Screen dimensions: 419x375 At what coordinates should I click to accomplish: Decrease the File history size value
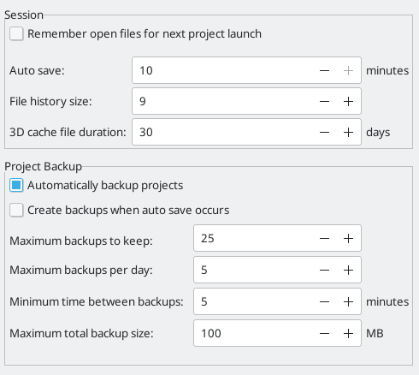pos(324,101)
